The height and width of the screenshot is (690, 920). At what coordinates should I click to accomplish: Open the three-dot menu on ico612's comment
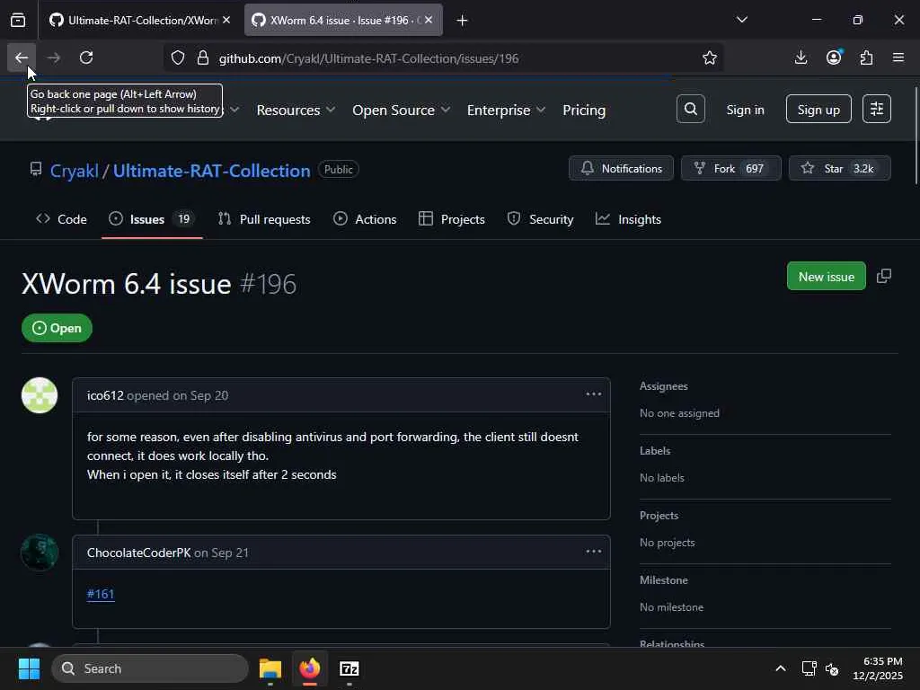[593, 394]
